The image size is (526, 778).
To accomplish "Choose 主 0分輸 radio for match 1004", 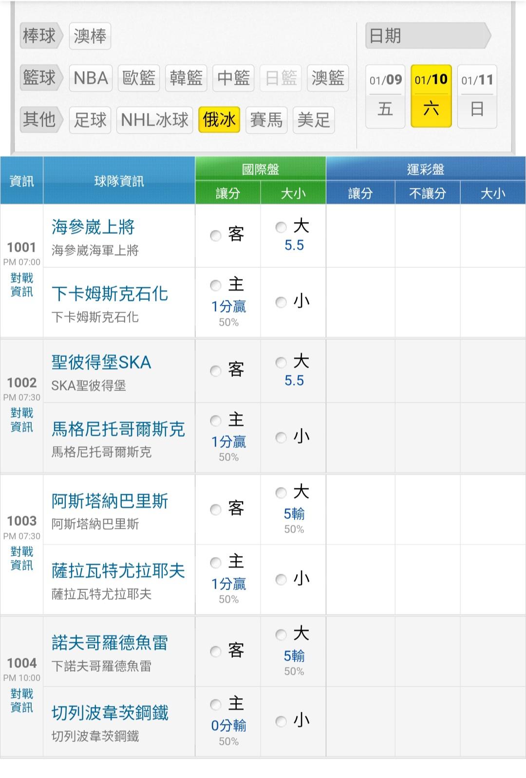I will [216, 704].
